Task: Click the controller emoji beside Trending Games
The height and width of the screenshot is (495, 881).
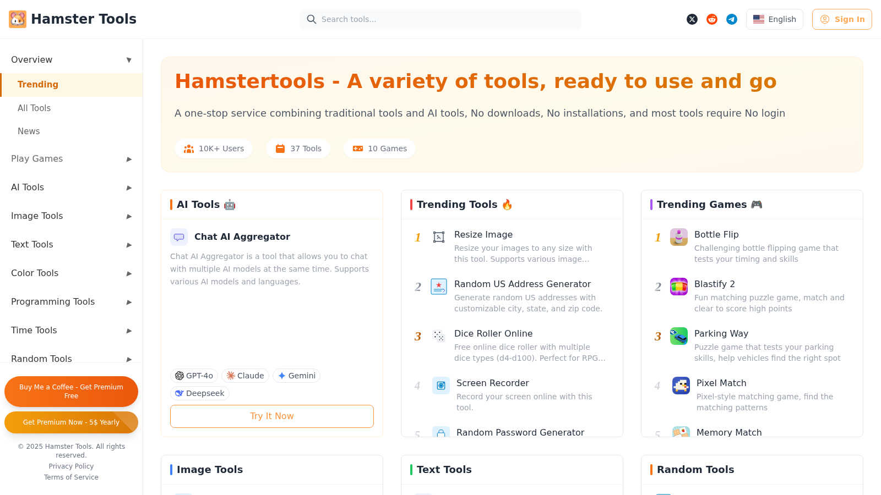Action: pos(757,205)
